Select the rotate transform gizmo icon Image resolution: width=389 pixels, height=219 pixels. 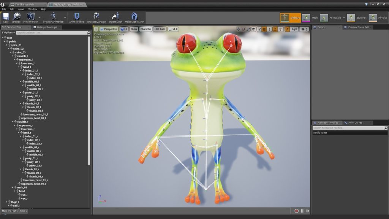pyautogui.click(x=243, y=29)
